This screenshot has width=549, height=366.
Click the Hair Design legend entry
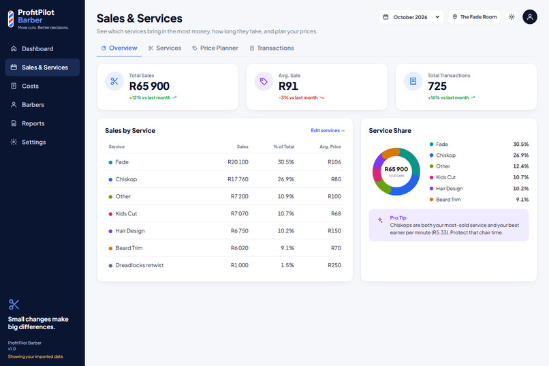pos(479,188)
